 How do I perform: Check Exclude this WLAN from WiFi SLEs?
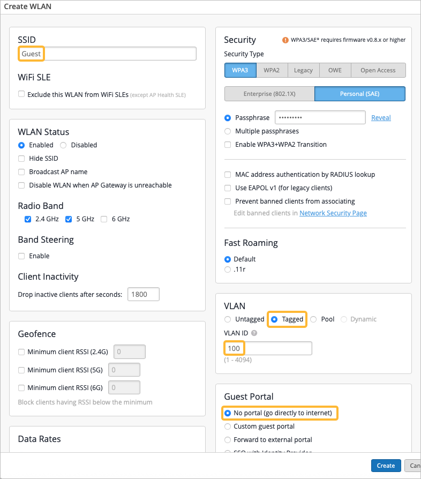21,94
